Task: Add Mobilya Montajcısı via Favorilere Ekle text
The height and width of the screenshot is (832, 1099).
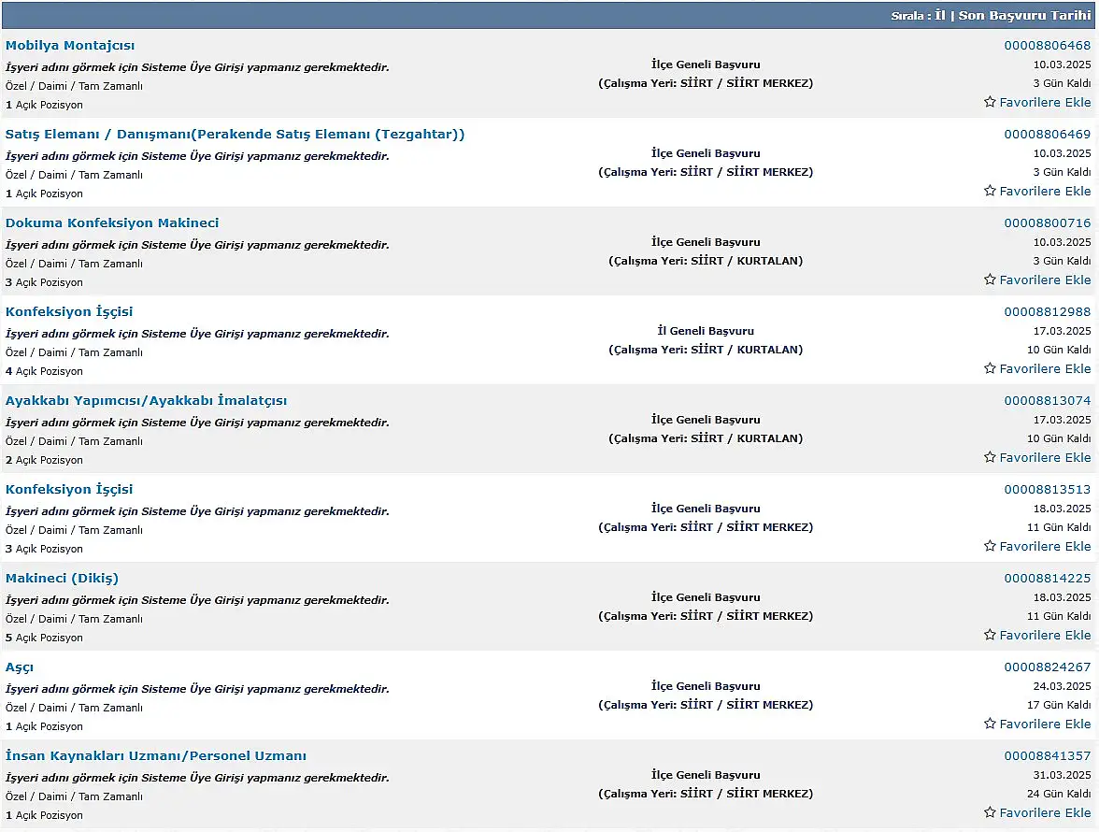Action: [x=1045, y=102]
